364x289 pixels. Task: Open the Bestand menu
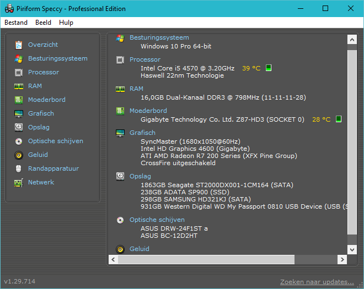click(x=17, y=23)
